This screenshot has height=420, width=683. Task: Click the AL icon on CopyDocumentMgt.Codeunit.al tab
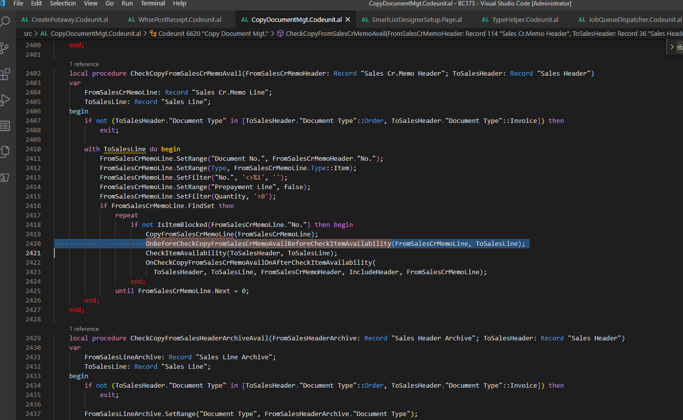[245, 20]
